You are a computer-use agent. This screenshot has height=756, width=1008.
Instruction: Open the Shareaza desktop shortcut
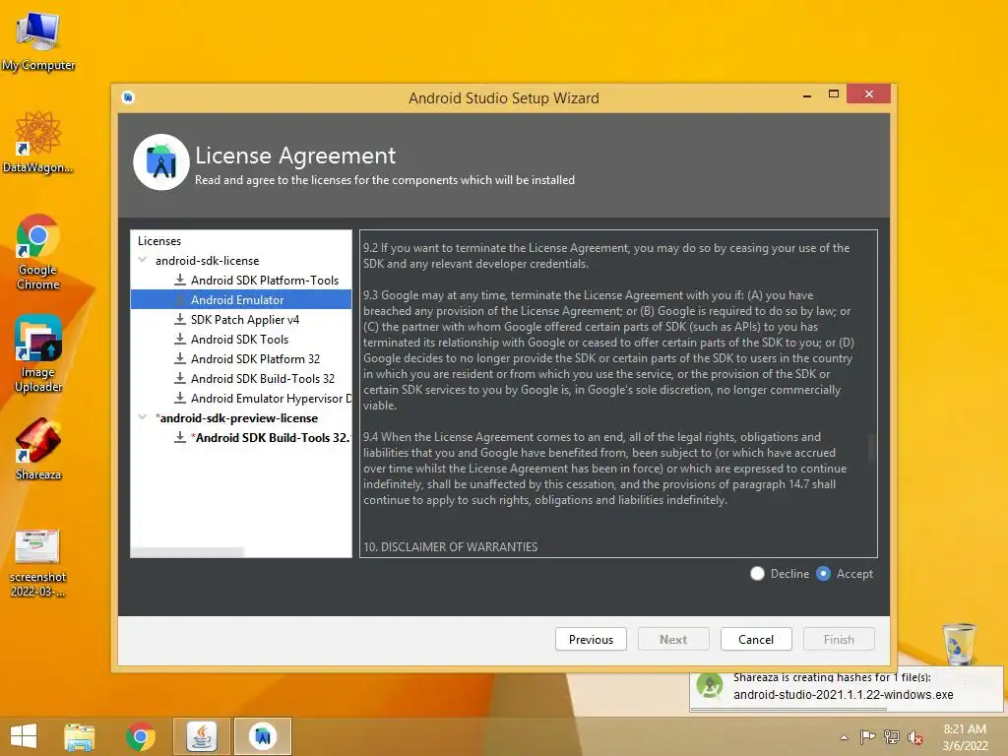click(38, 449)
